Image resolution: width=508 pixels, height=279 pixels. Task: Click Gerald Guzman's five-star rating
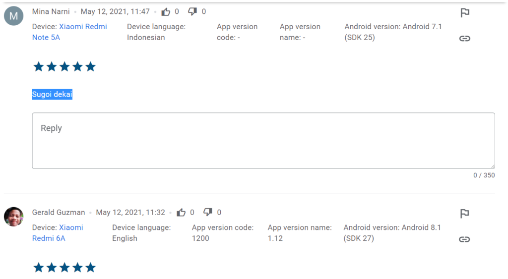(64, 268)
